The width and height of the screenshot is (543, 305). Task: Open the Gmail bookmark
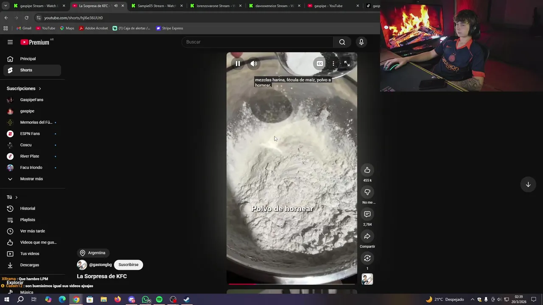[x=24, y=28]
